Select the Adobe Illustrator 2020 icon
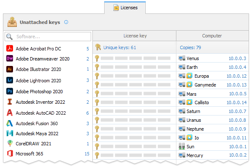Screen dimensions: 252x168 click(x=10, y=69)
